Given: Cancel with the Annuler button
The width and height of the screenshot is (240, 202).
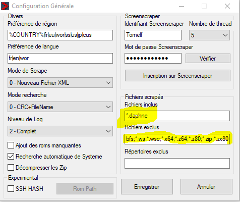Looking at the screenshot, I should pyautogui.click(x=206, y=187).
